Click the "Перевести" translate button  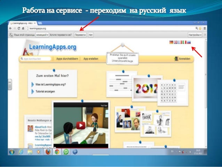click(x=80, y=35)
